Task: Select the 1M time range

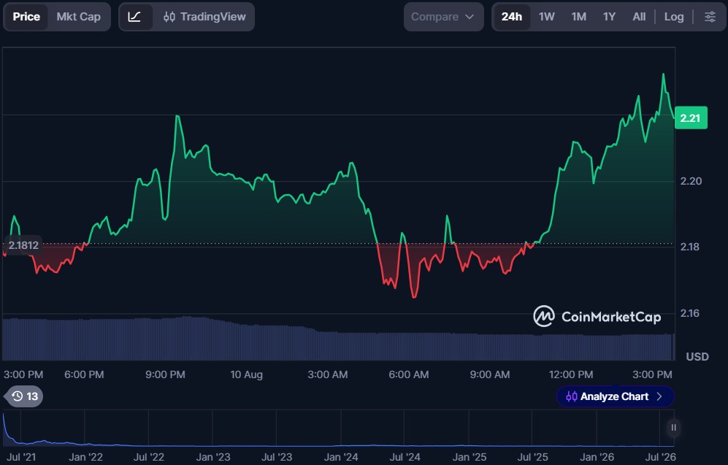Action: pos(578,17)
